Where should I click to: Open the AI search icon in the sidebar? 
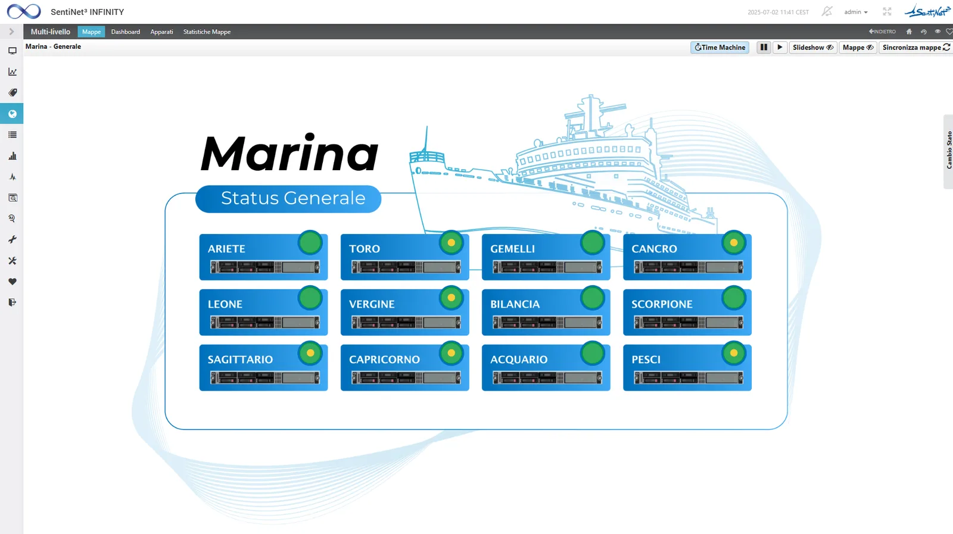[x=12, y=218]
